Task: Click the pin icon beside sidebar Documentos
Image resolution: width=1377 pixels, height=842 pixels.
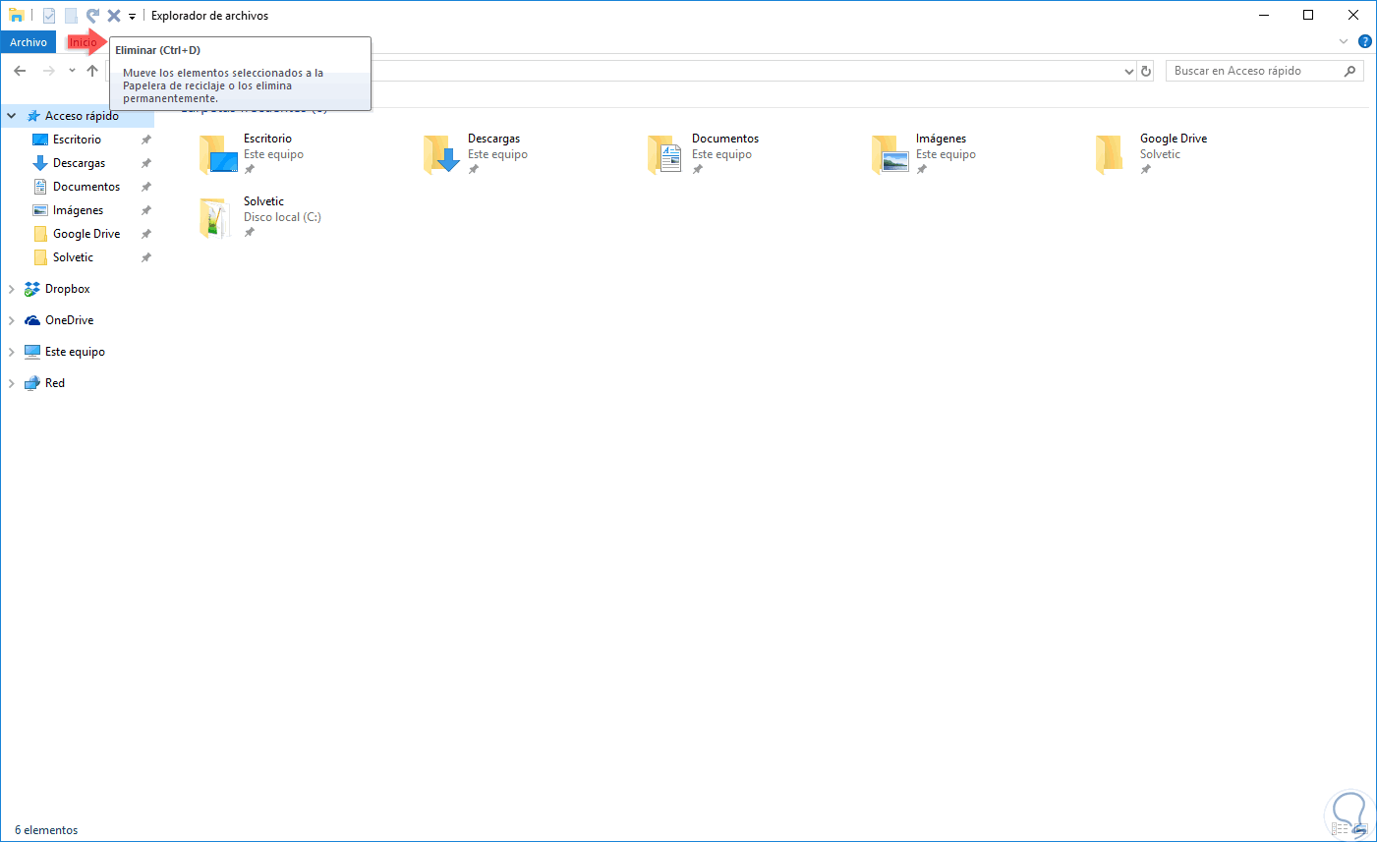Action: pos(145,187)
